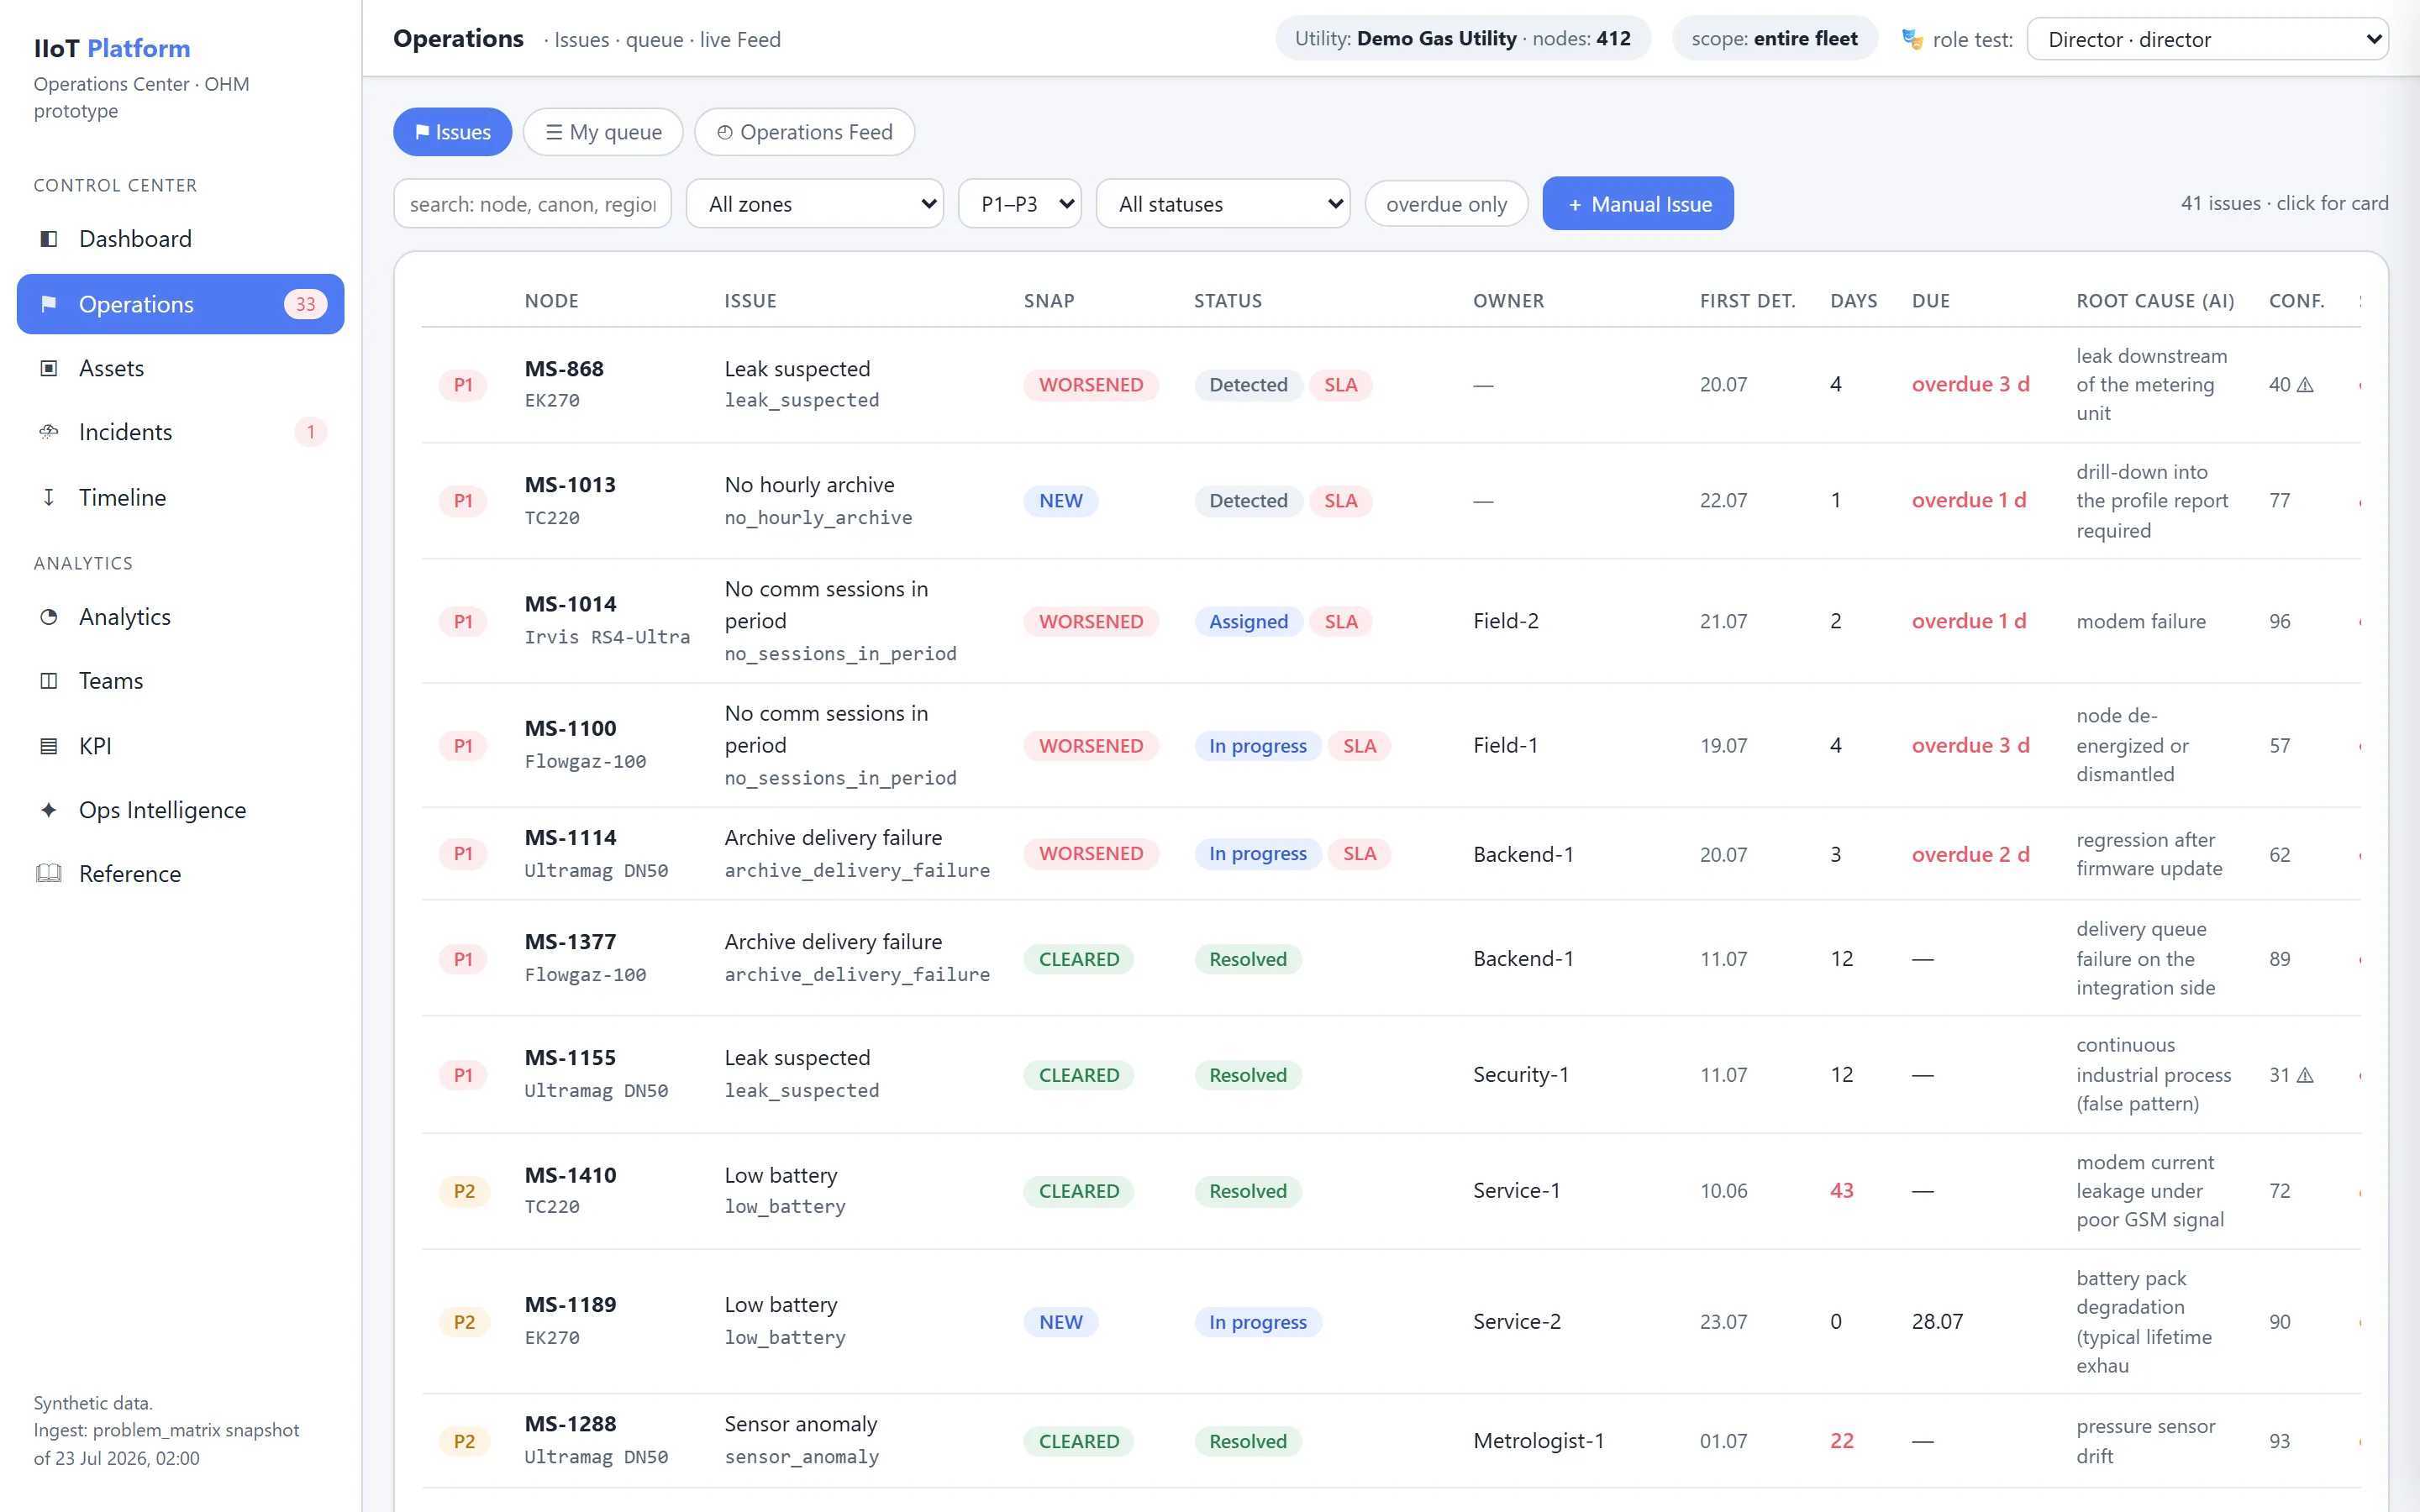The height and width of the screenshot is (1512, 2420).
Task: Click the Operations flag icon in sidebar
Action: pyautogui.click(x=48, y=304)
